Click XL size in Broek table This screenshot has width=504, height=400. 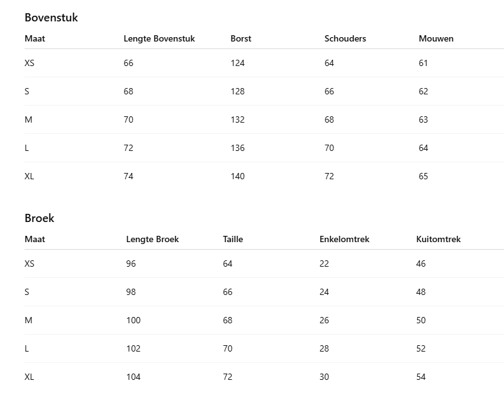click(30, 377)
